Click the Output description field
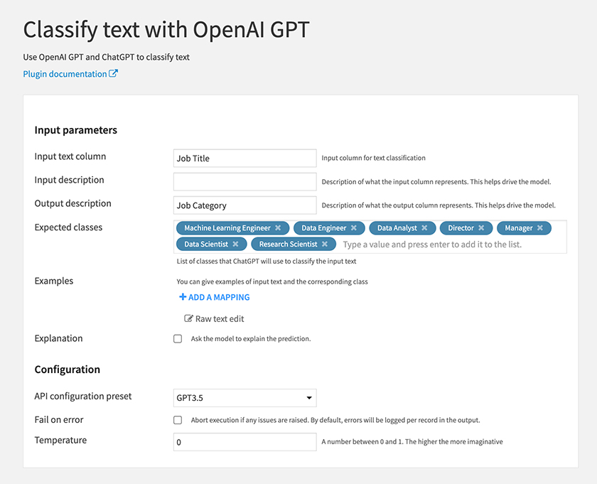 click(x=244, y=205)
